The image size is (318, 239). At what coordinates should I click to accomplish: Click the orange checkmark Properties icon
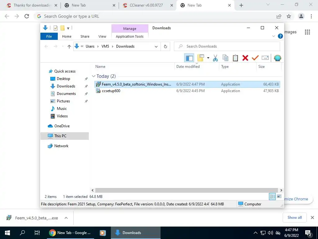tap(255, 58)
